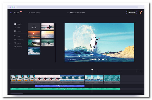Select the pale sunrise ocean thumbnail
The height and width of the screenshot is (100, 152).
point(48,35)
